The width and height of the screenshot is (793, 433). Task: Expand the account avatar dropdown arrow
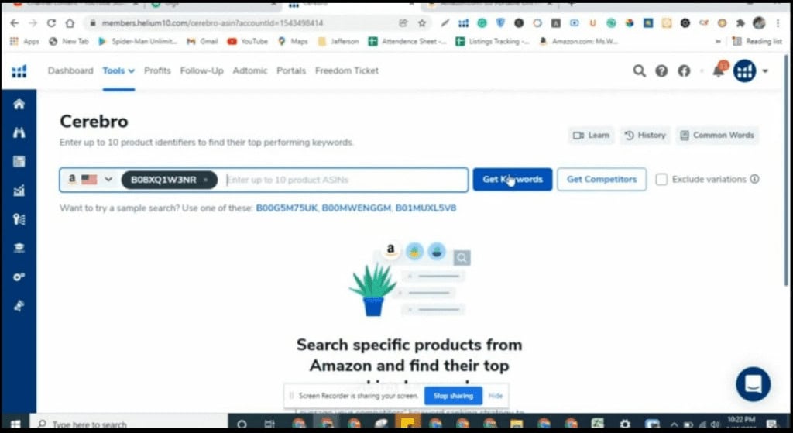point(766,71)
